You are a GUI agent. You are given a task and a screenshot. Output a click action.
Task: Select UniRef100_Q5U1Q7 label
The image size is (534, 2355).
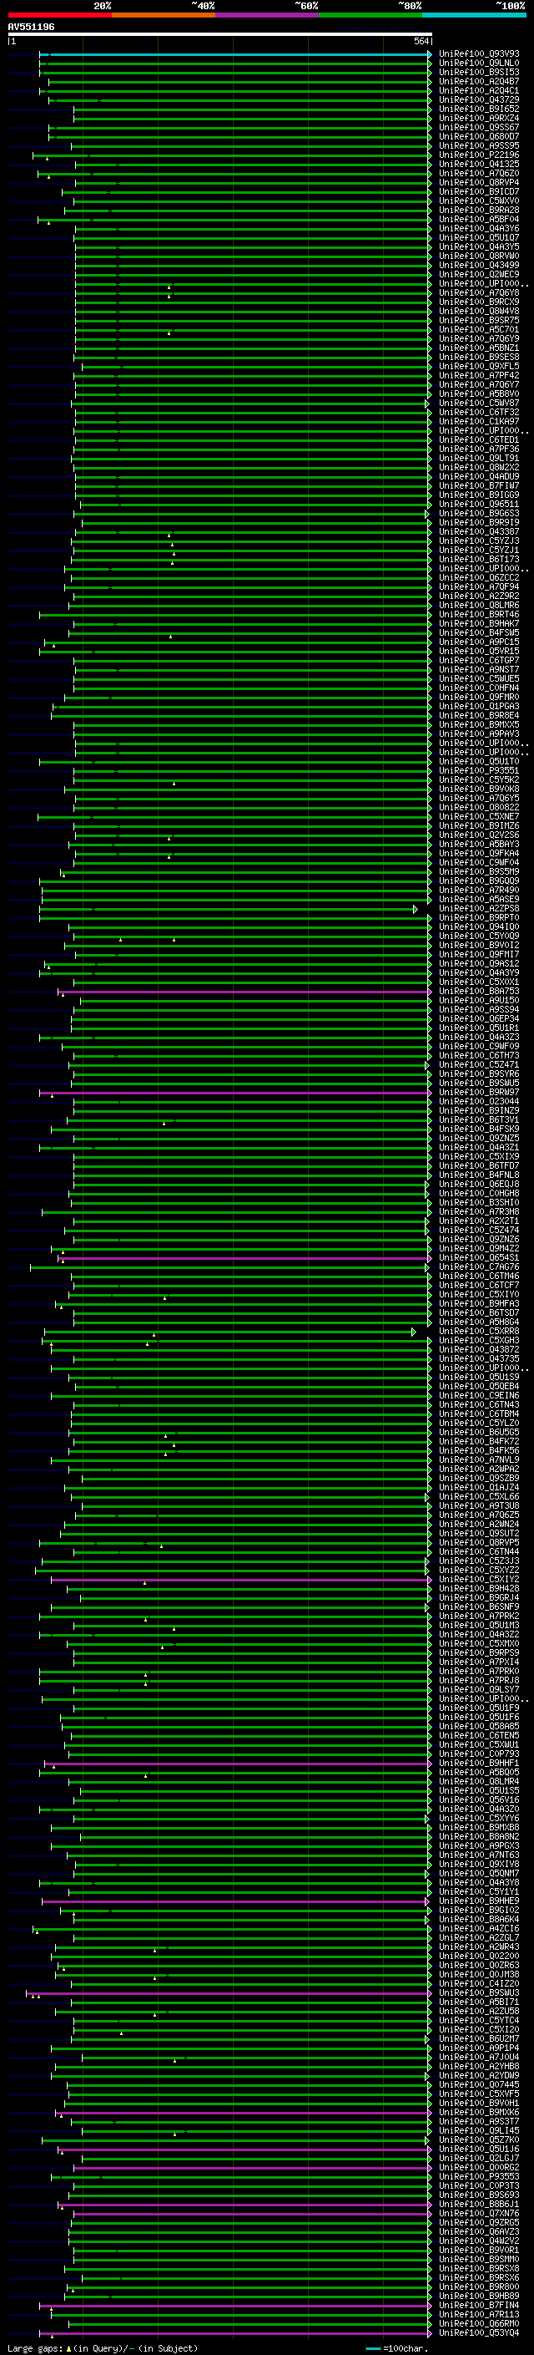pyautogui.click(x=479, y=238)
